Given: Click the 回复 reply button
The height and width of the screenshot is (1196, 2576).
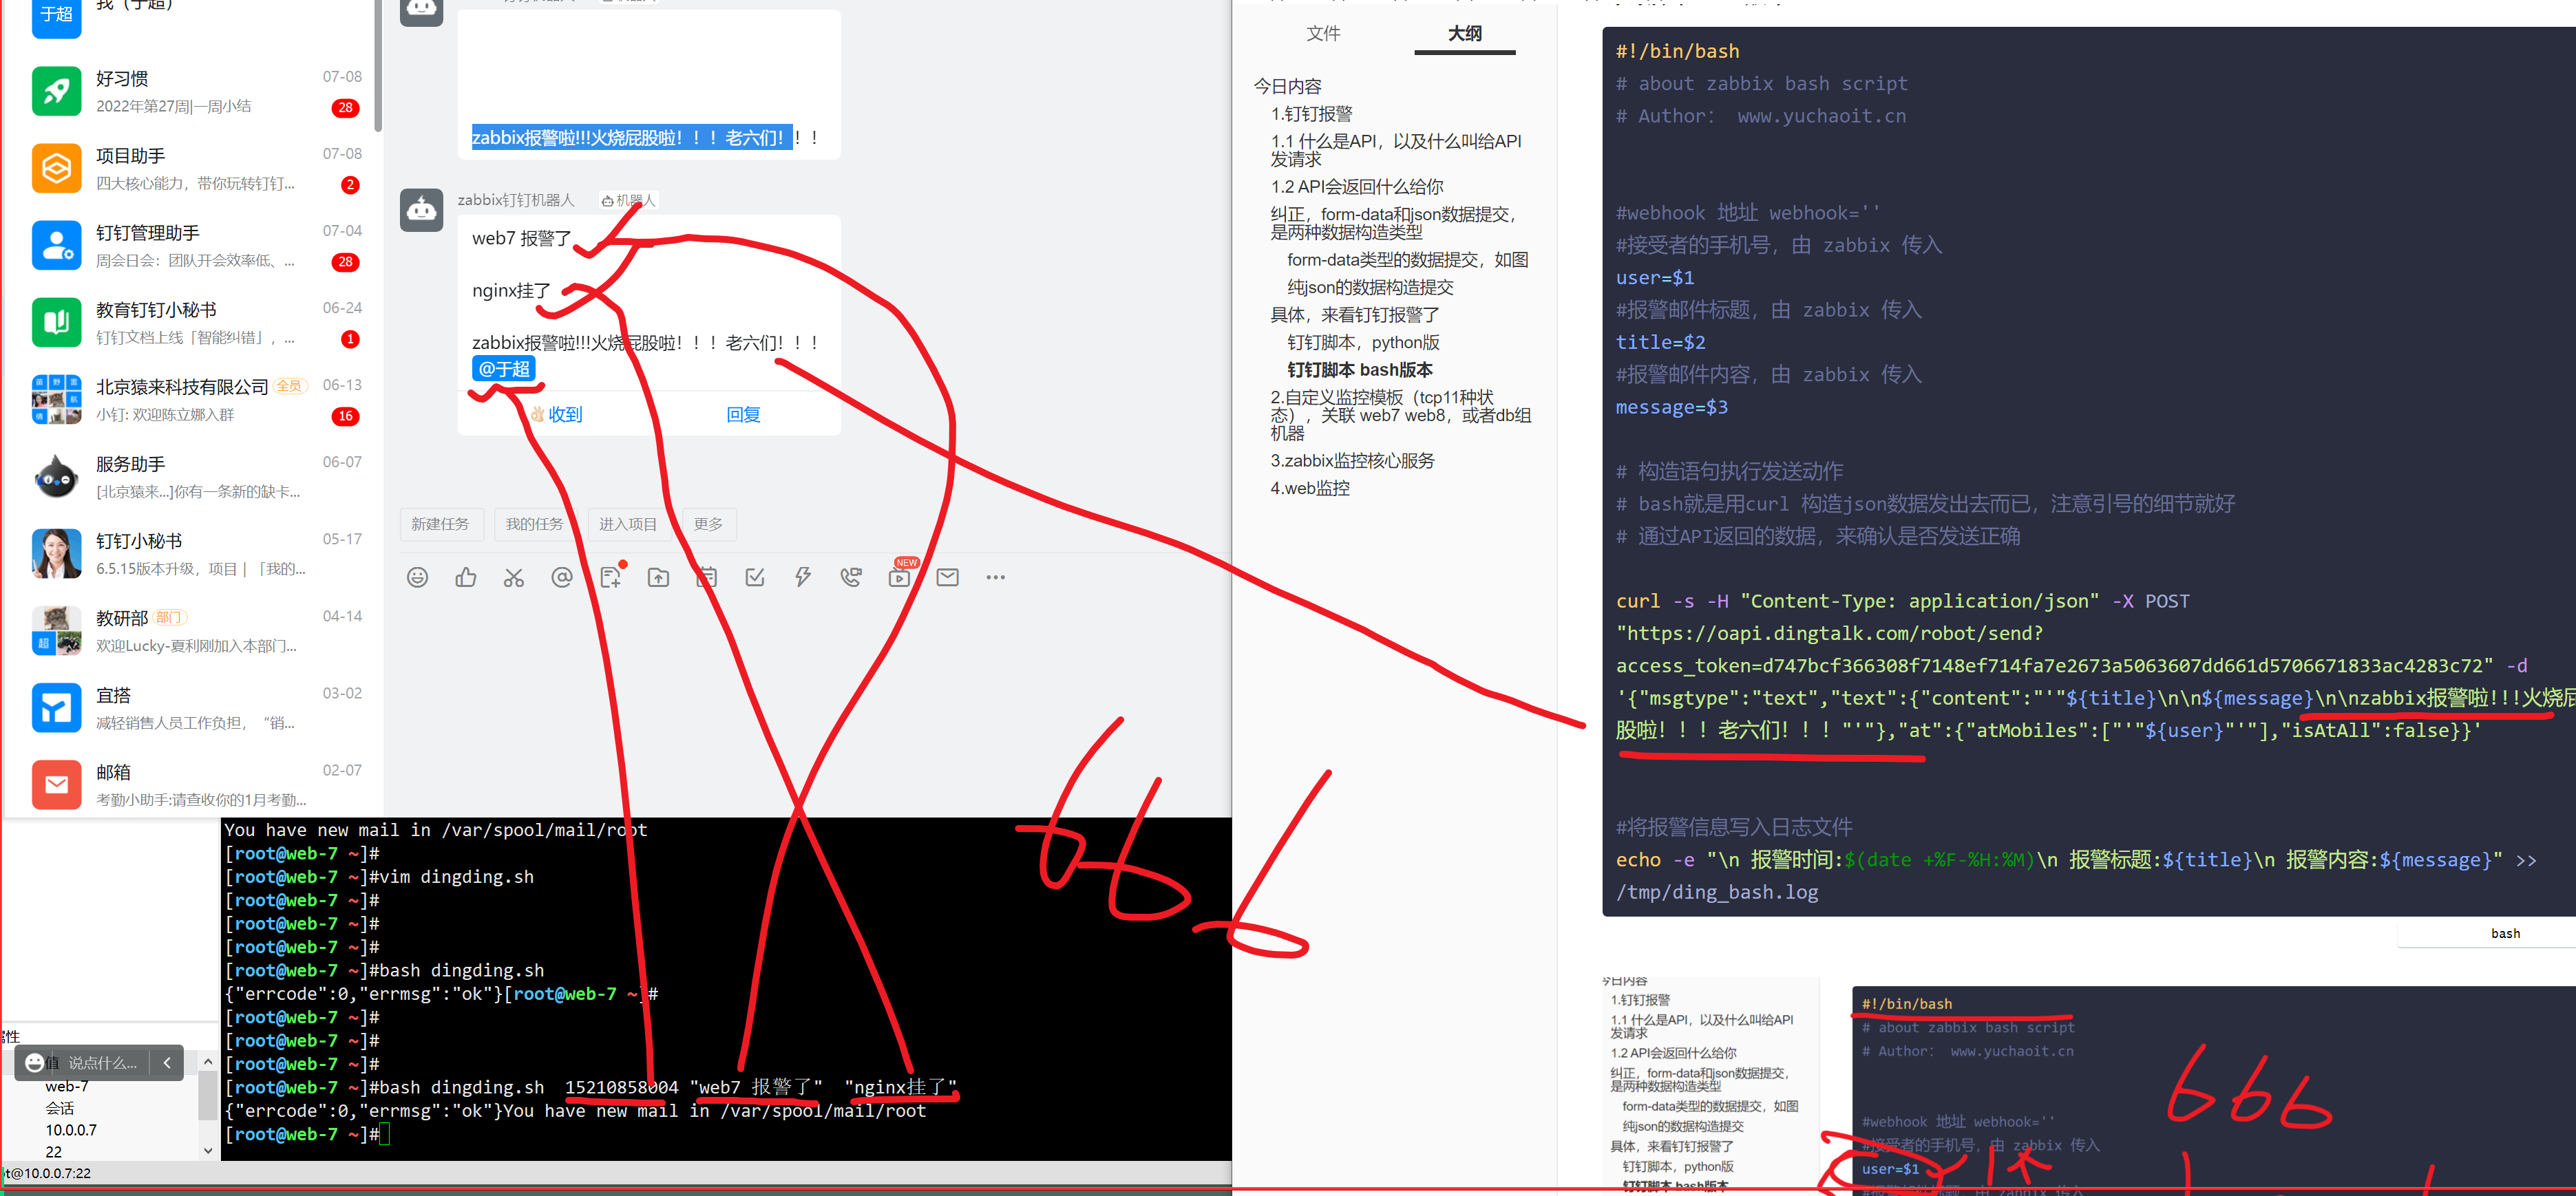Looking at the screenshot, I should tap(743, 414).
